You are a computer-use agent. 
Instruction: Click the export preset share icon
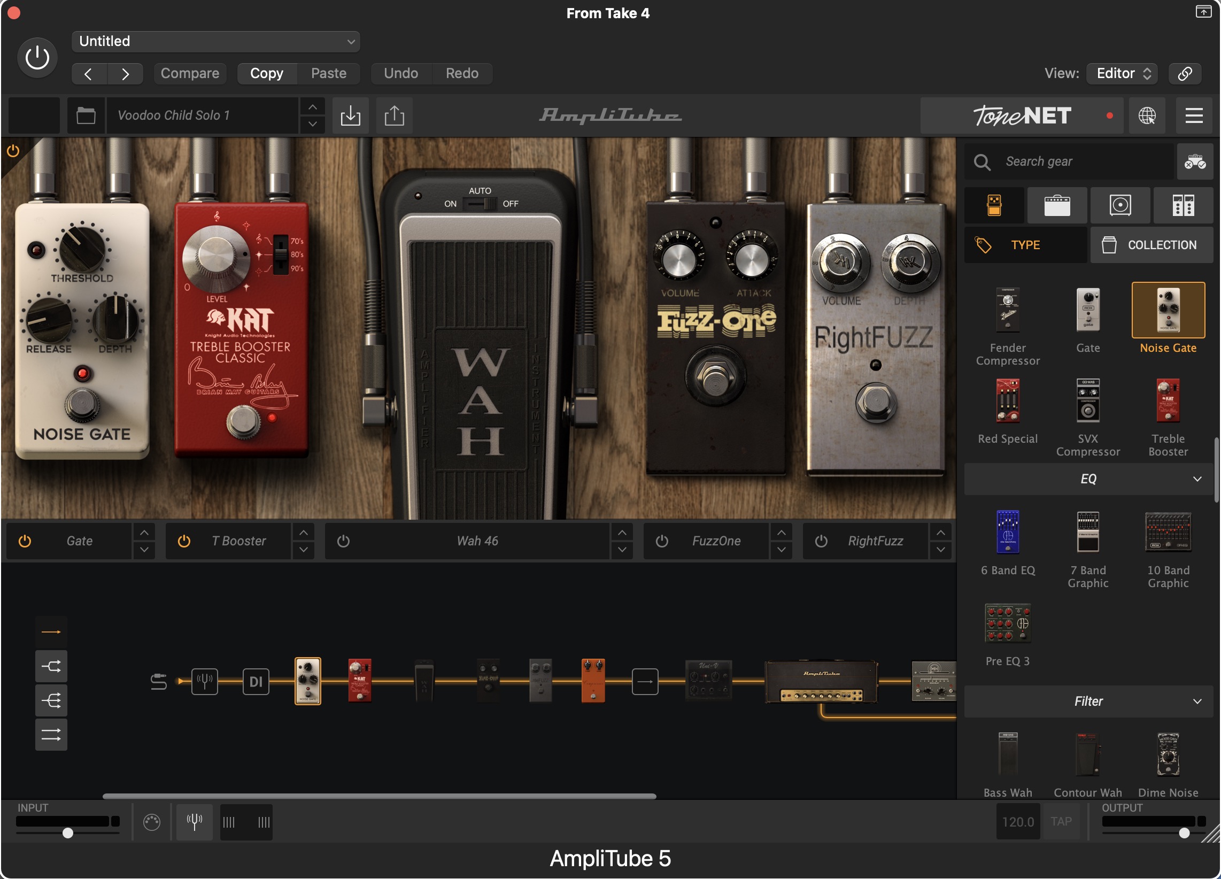click(394, 115)
